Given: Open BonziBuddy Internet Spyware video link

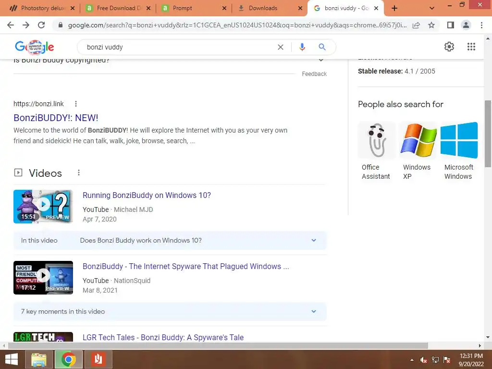Looking at the screenshot, I should [x=186, y=266].
